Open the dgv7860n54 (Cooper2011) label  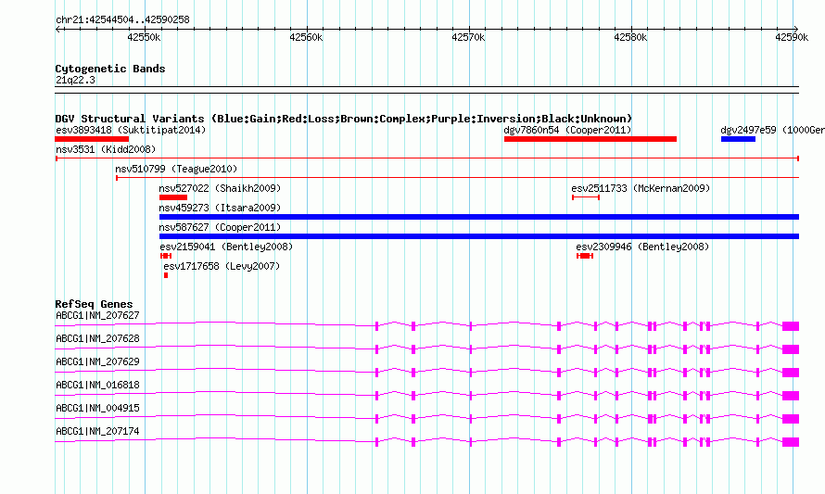pos(567,130)
